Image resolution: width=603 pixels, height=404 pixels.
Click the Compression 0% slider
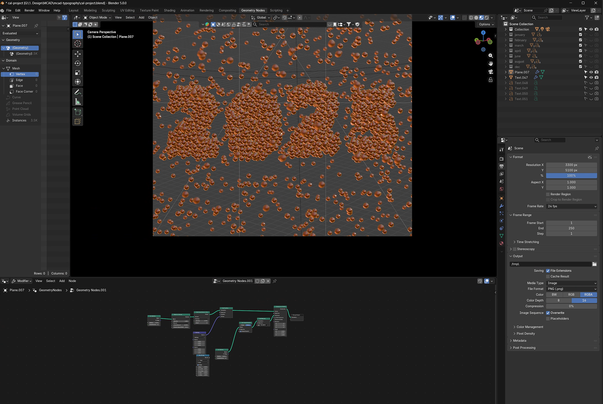tap(571, 306)
